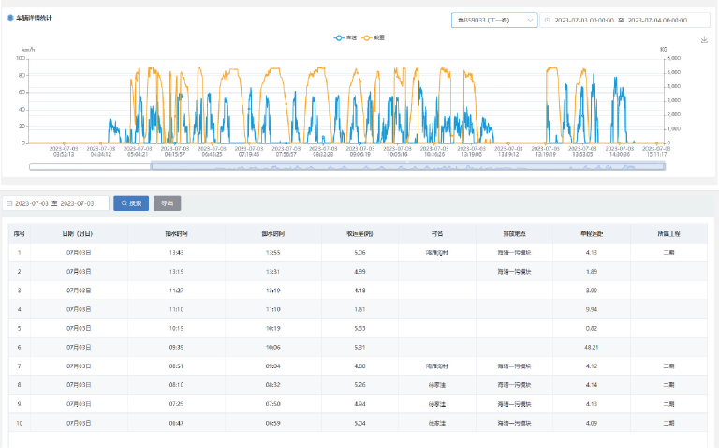
Task: Select the time 07:25 in row 9
Action: 177,403
